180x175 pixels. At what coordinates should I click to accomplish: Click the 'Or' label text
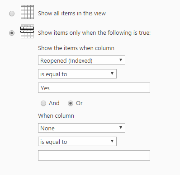[79, 103]
